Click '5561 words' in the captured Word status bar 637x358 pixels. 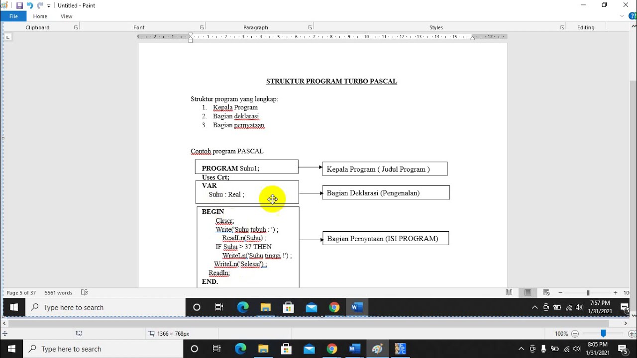pyautogui.click(x=58, y=293)
